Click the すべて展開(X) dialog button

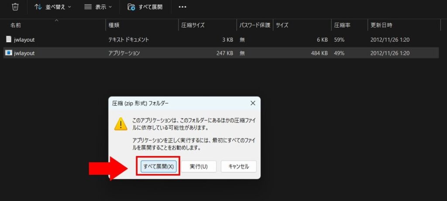click(x=159, y=167)
